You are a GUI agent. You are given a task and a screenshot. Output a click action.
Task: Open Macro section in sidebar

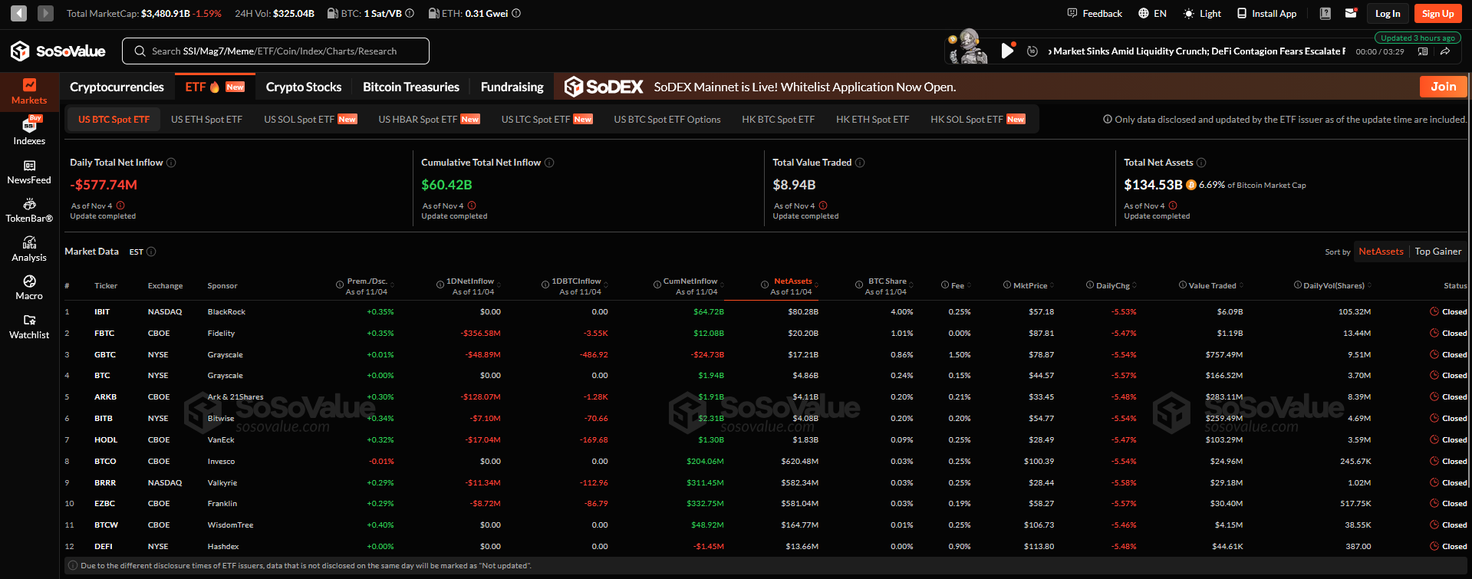29,288
